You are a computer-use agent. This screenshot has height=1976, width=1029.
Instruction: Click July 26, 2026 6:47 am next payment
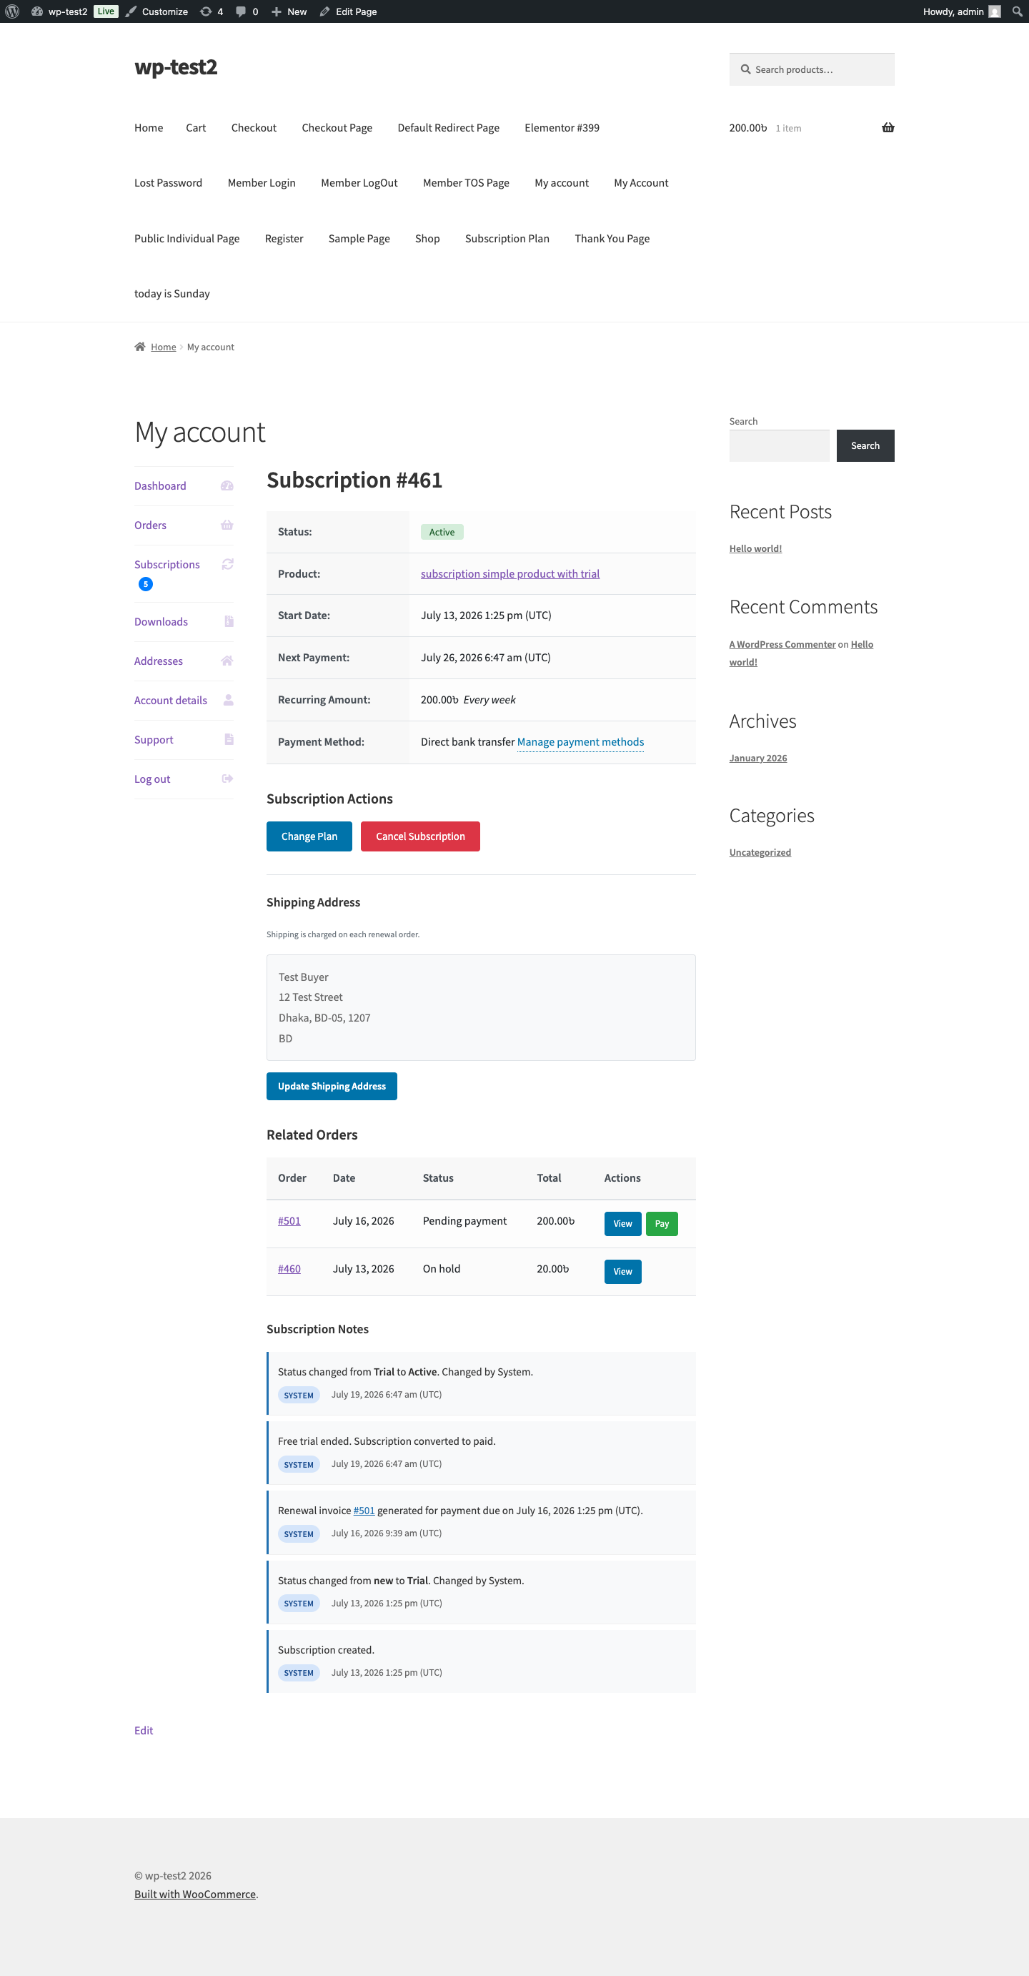pos(485,658)
